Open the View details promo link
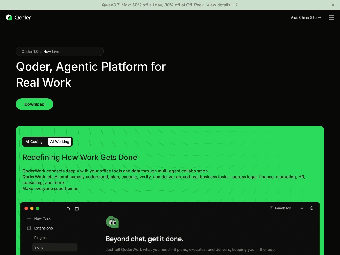The height and width of the screenshot is (255, 340). coord(218,5)
